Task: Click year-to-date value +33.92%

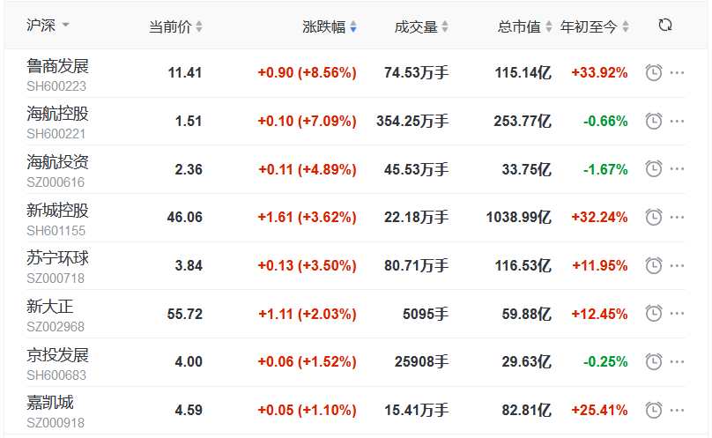Action: (600, 72)
